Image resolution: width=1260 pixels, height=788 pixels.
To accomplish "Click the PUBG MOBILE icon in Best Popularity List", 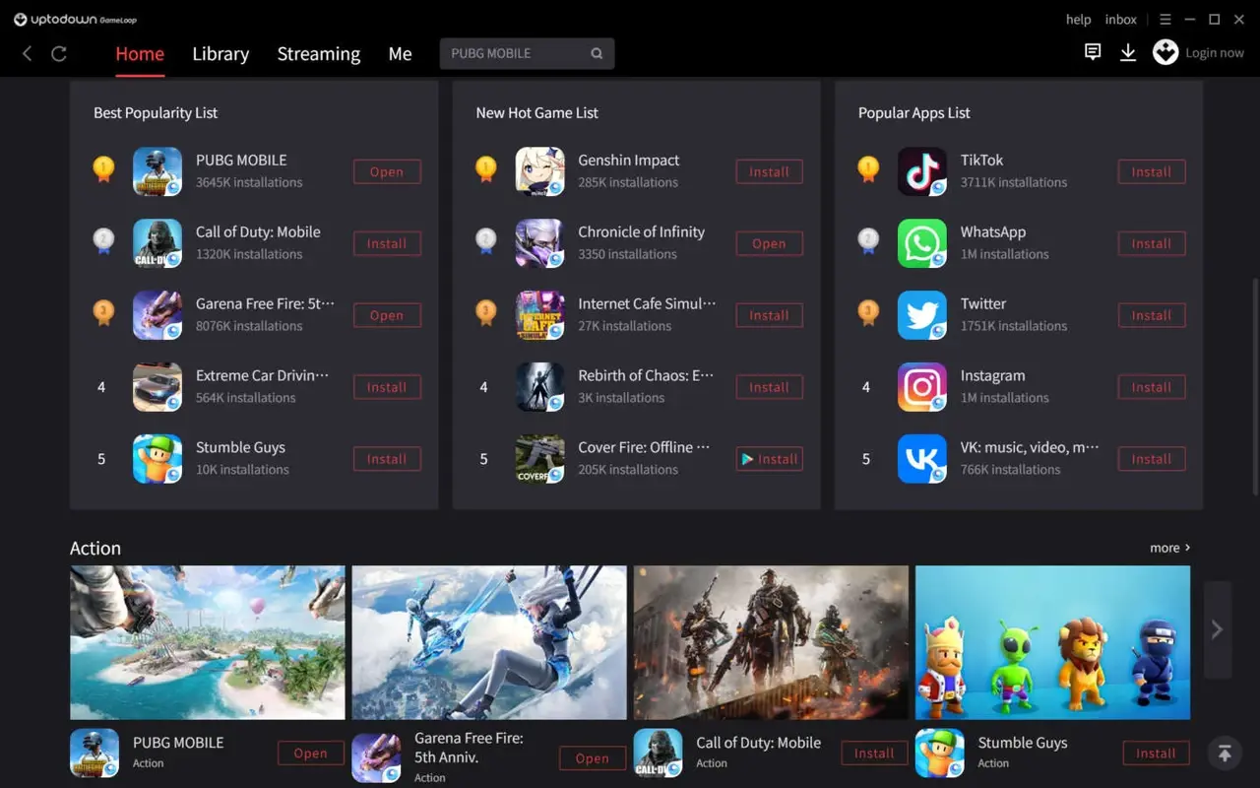I will coord(157,170).
